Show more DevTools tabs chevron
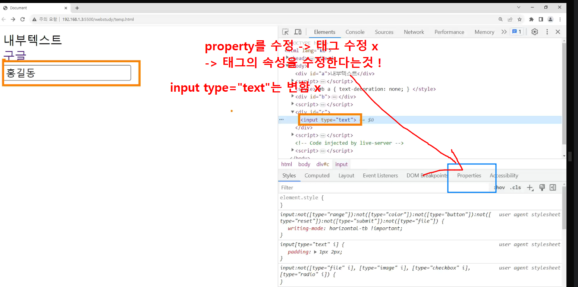Screen dimensions: 578x287 [x=504, y=32]
